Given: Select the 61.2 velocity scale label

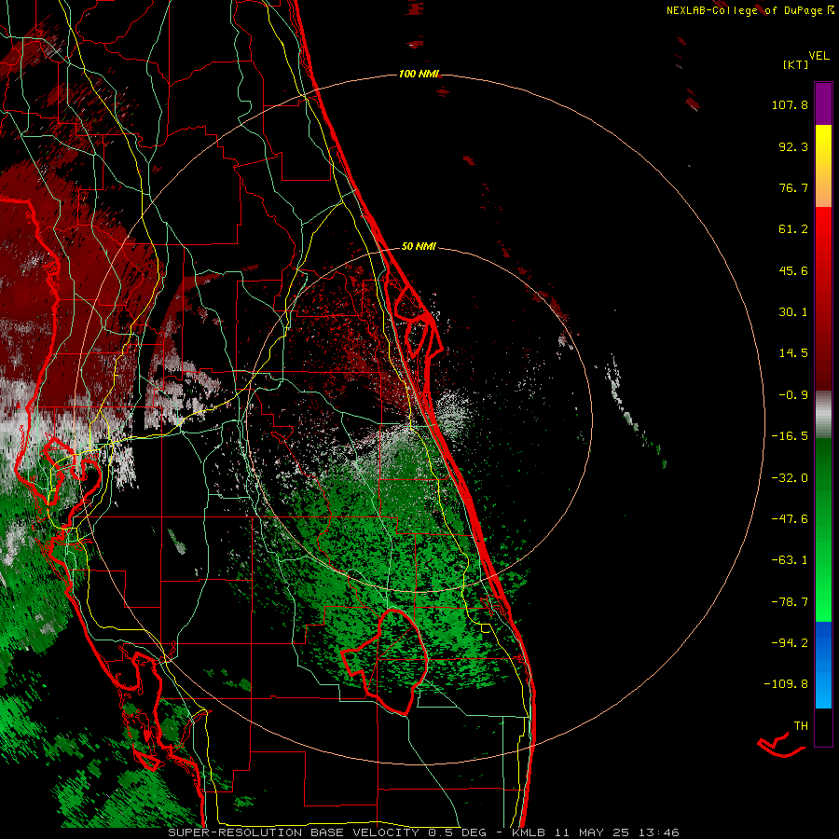Looking at the screenshot, I should 793,229.
